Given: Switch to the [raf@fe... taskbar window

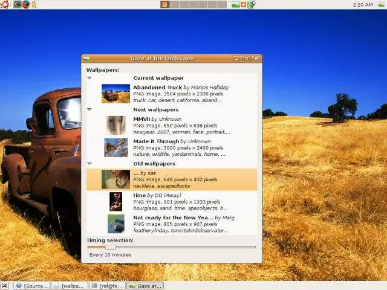Looking at the screenshot, I should pyautogui.click(x=108, y=286).
